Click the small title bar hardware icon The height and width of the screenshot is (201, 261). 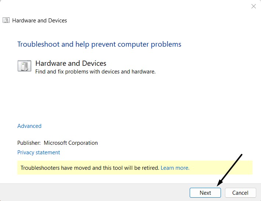tap(6, 21)
